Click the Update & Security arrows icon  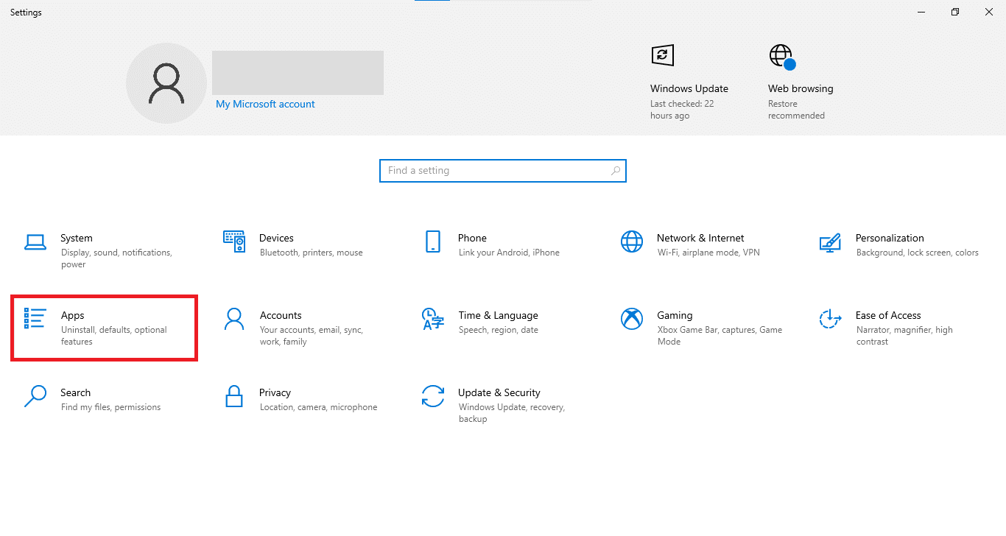click(432, 396)
